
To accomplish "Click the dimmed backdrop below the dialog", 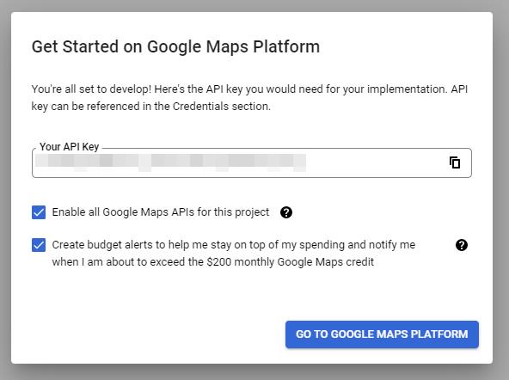I will point(254,372).
